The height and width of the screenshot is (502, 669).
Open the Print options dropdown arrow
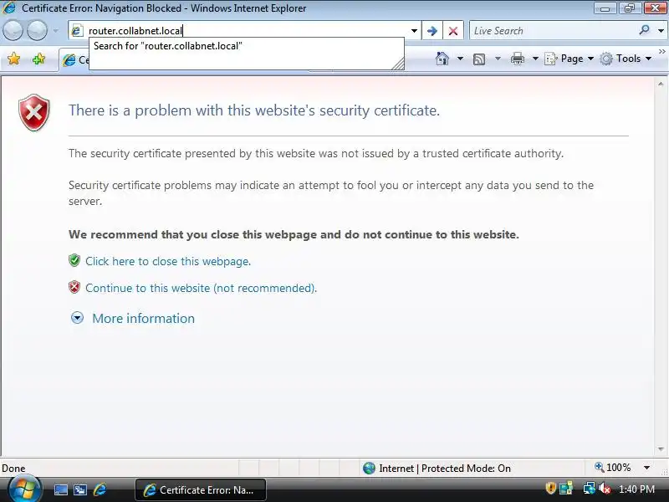535,59
